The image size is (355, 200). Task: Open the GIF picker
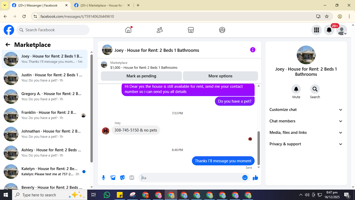point(132,178)
